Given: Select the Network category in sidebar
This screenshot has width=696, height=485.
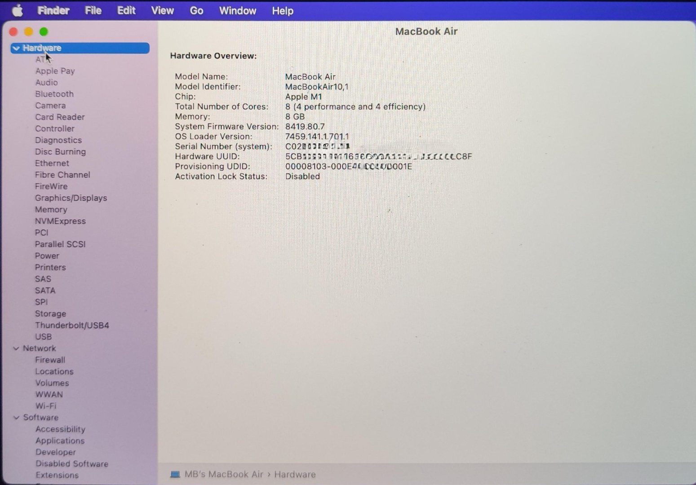Looking at the screenshot, I should coord(40,348).
